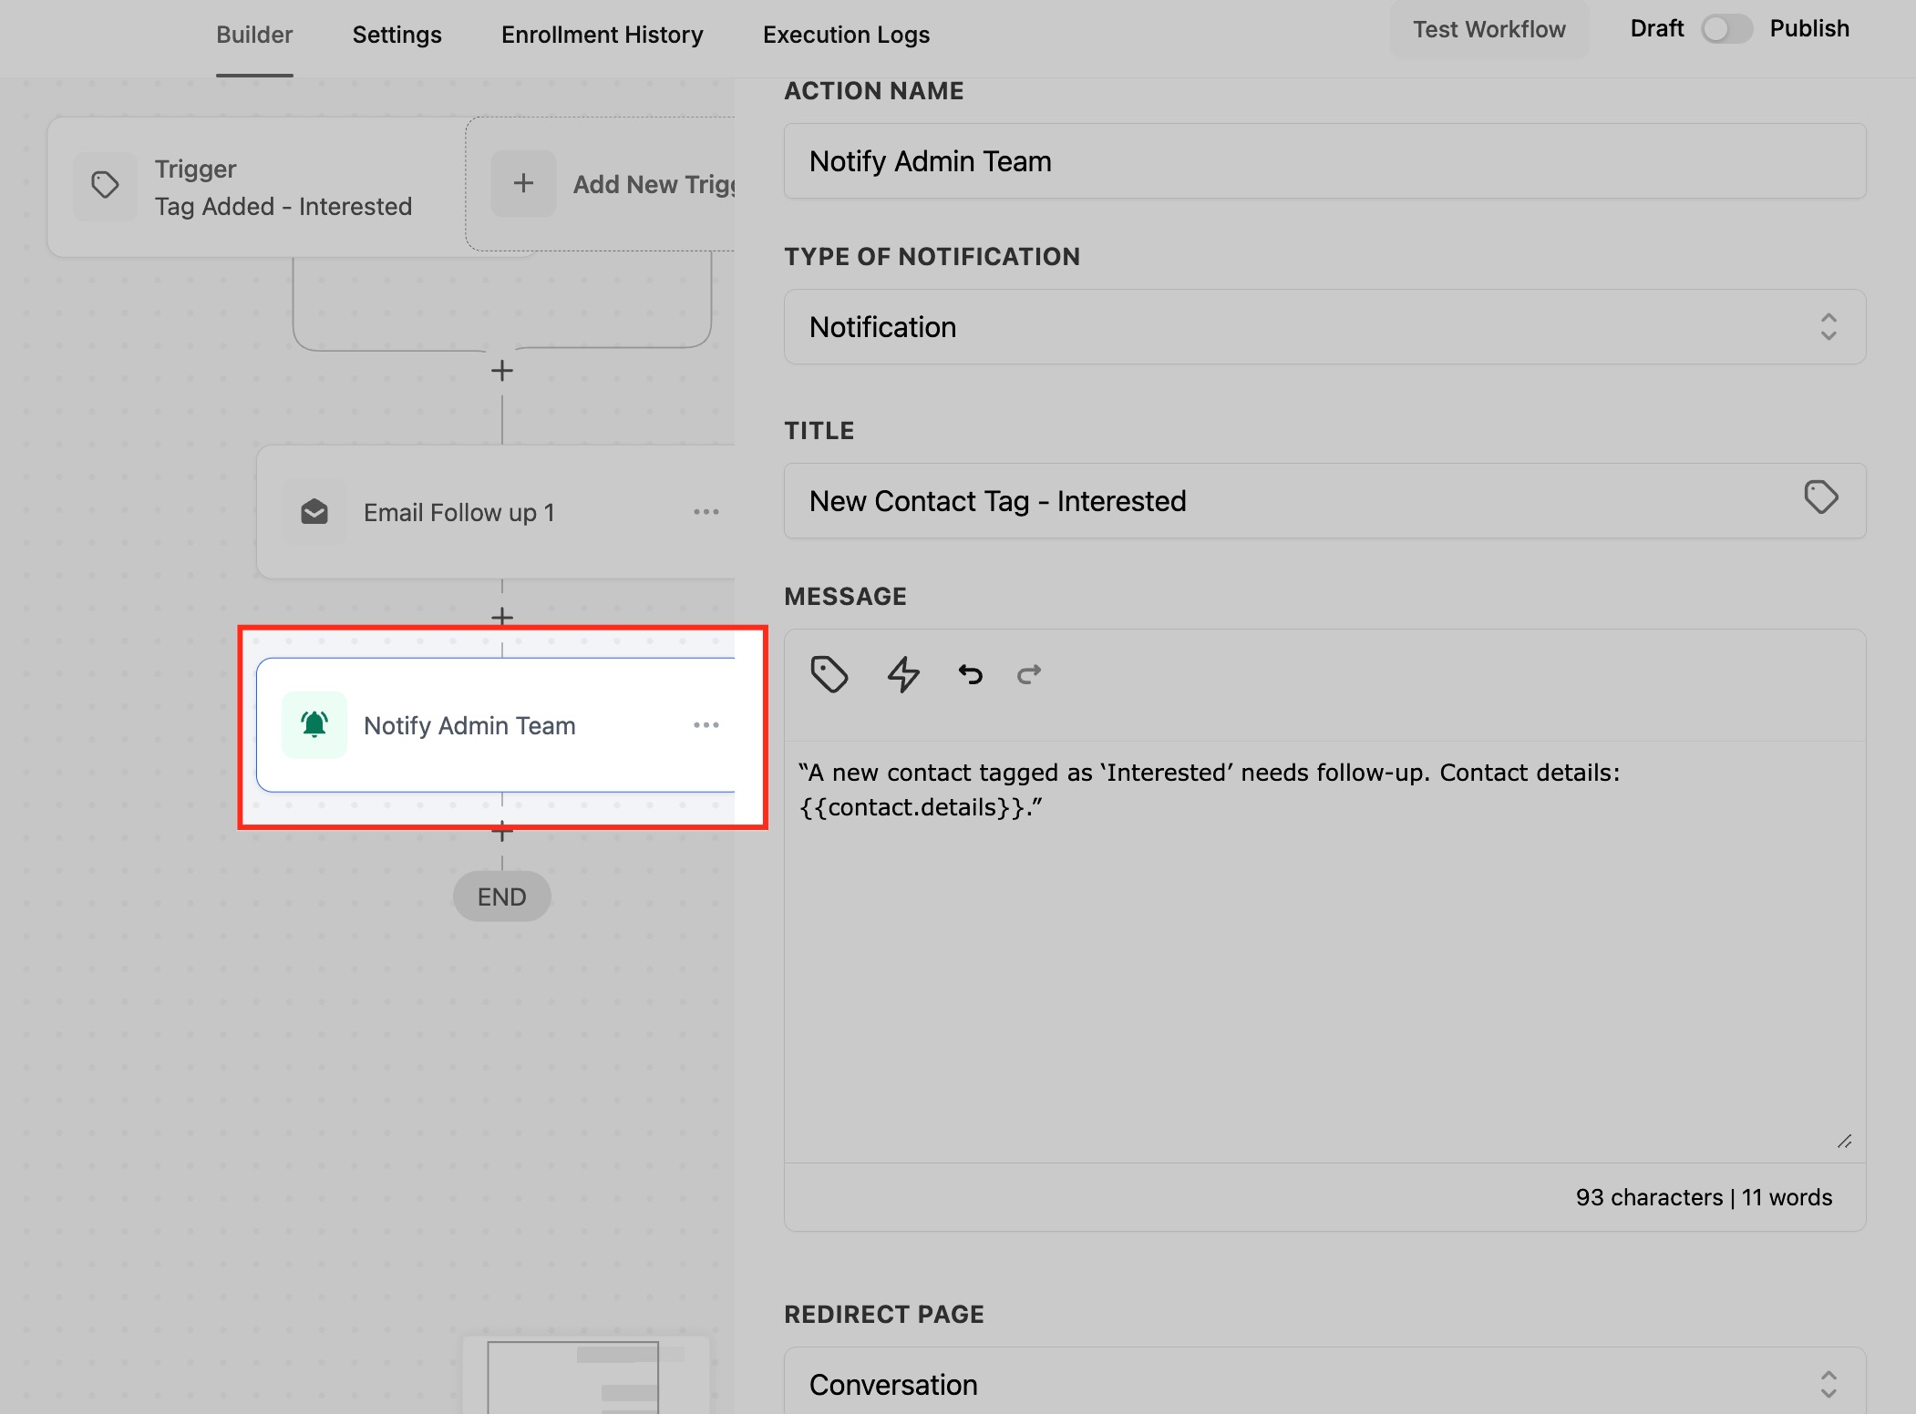Open the Redirect Page Conversation dropdown
Viewport: 1916px width, 1414px height.
tap(1324, 1384)
